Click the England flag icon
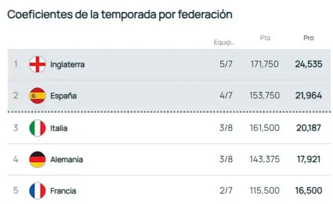333x204 pixels. coord(37,64)
